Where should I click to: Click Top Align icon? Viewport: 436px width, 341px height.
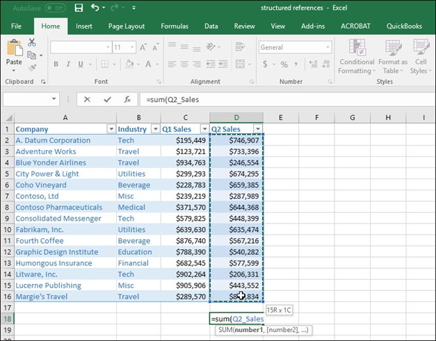172,46
